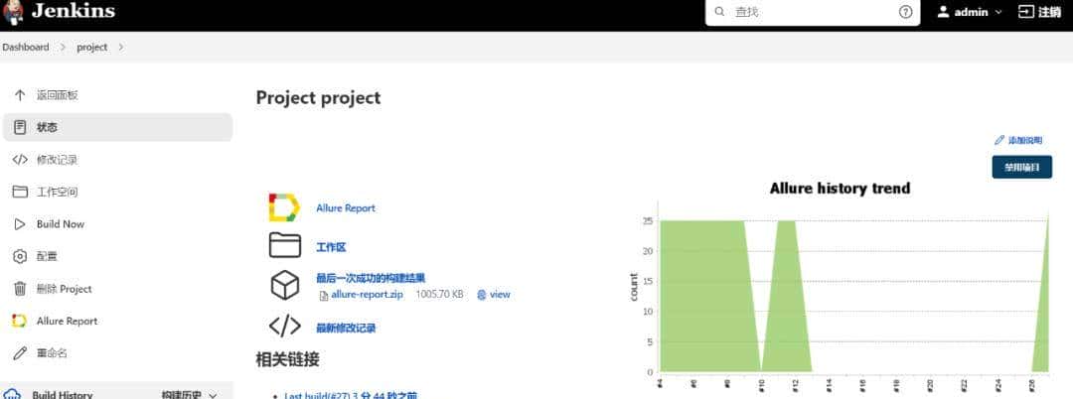1073x399 pixels.
Task: Click the 相关链接 section heading
Action: click(x=287, y=358)
